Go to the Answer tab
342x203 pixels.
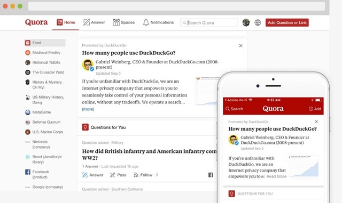point(94,22)
